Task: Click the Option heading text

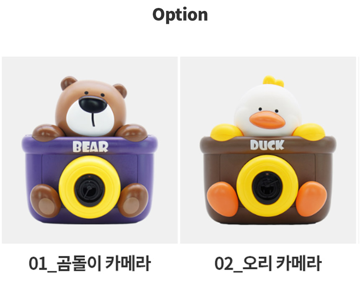Action: pos(180,15)
